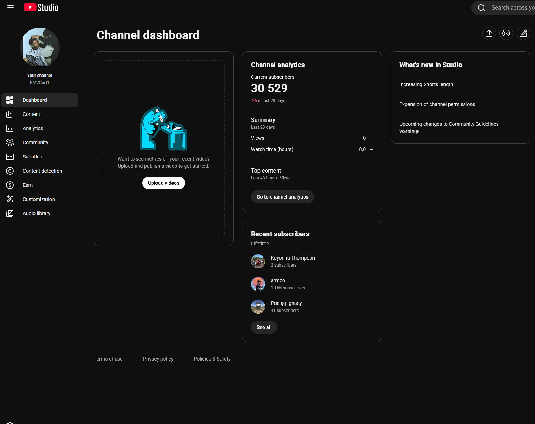Click the Watch time (hours) row

[312, 149]
